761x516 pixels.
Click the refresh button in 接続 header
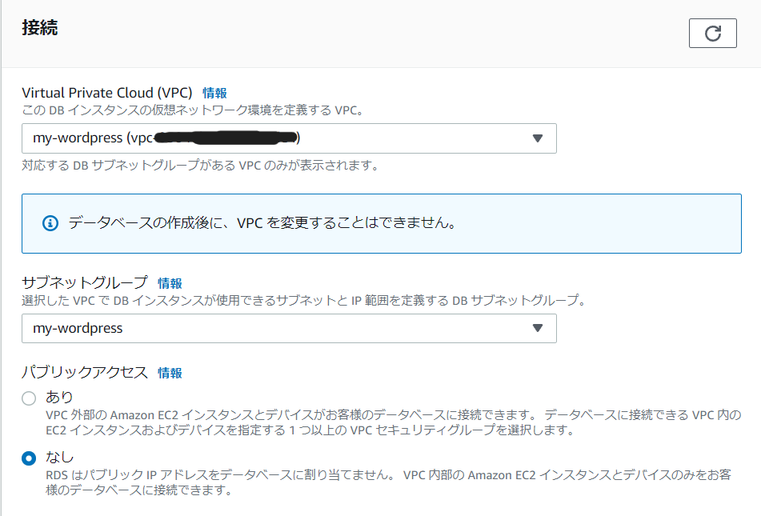coord(712,33)
